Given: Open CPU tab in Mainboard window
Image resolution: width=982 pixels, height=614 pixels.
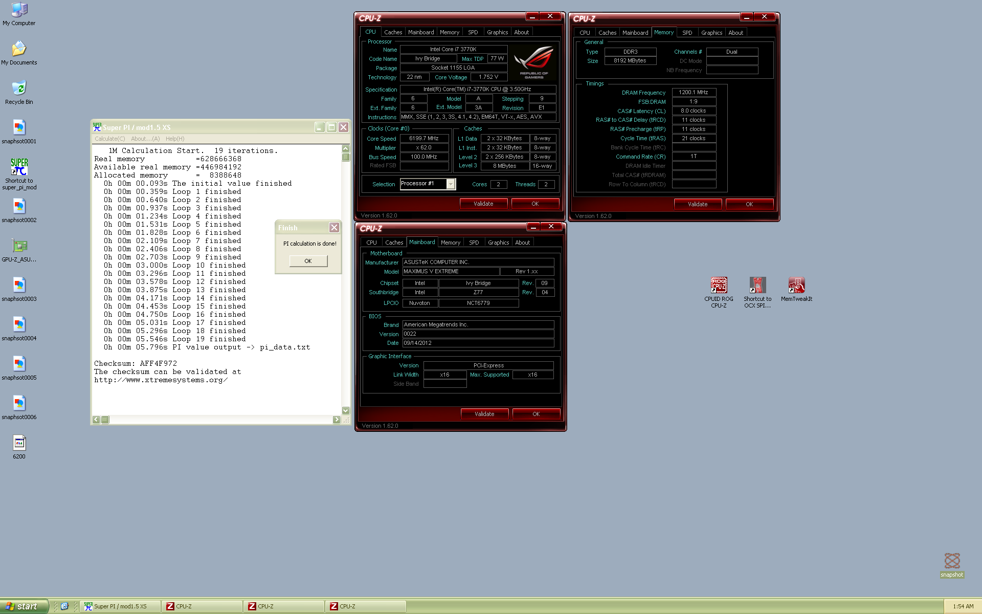Looking at the screenshot, I should click(x=372, y=243).
